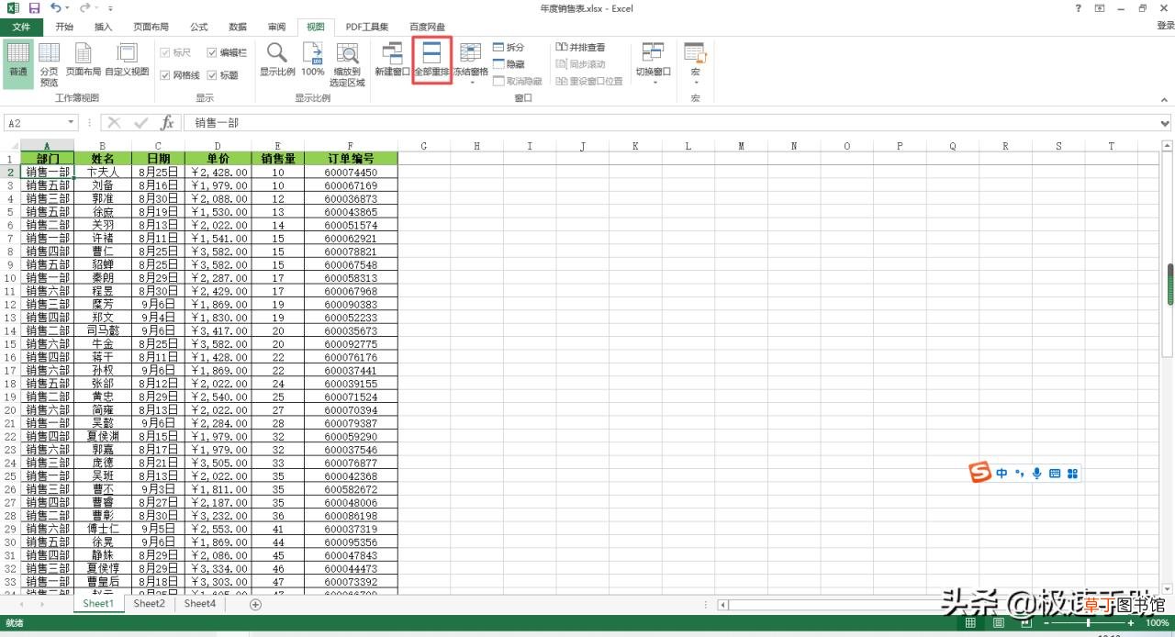Click the confirm checkmark in formula bar
1175x637 pixels.
pos(140,123)
